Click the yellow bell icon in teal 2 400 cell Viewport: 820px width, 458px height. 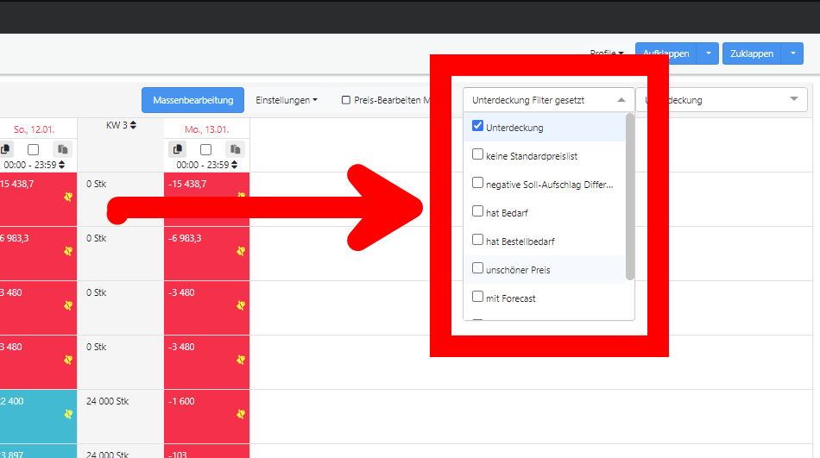pos(68,414)
